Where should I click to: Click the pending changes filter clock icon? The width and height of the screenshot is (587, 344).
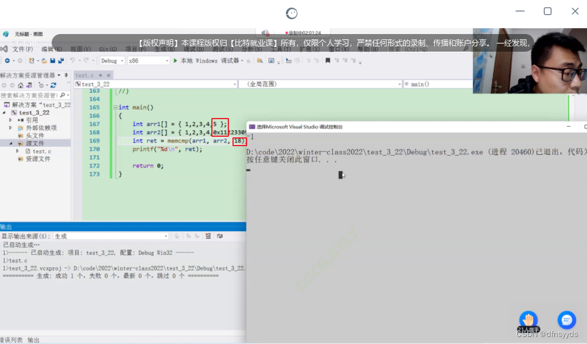click(x=41, y=85)
